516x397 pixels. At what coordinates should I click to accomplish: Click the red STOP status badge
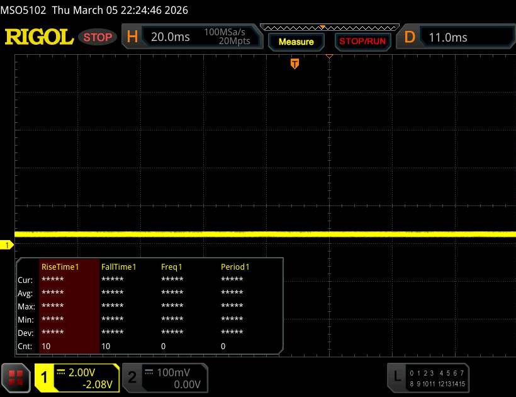[x=99, y=37]
